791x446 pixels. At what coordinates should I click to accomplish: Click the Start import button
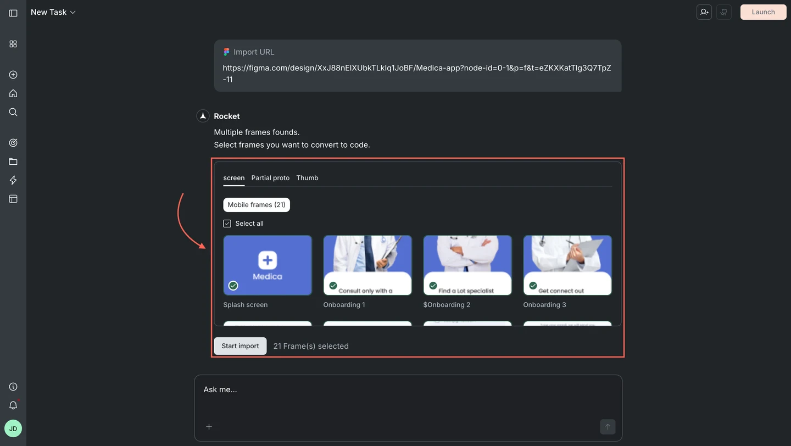(240, 346)
